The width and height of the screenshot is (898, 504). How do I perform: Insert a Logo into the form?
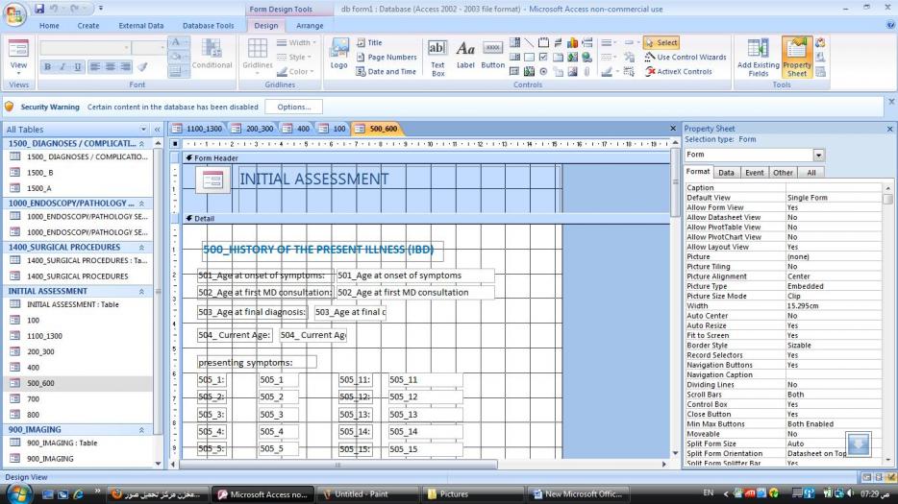click(339, 55)
